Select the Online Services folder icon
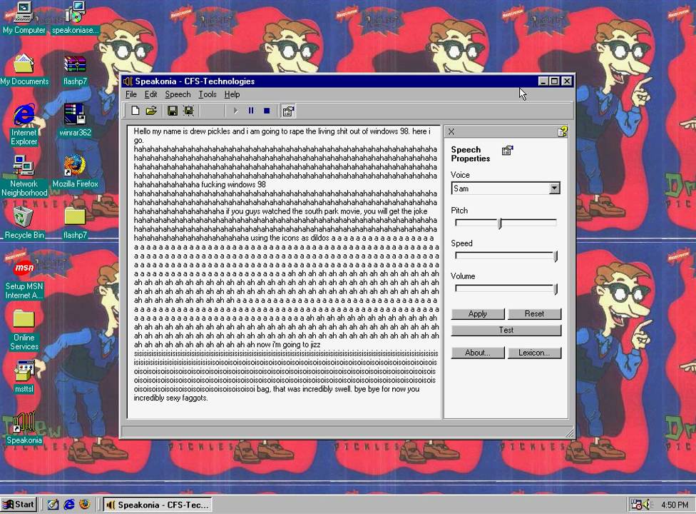The height and width of the screenshot is (514, 696). pyautogui.click(x=24, y=330)
